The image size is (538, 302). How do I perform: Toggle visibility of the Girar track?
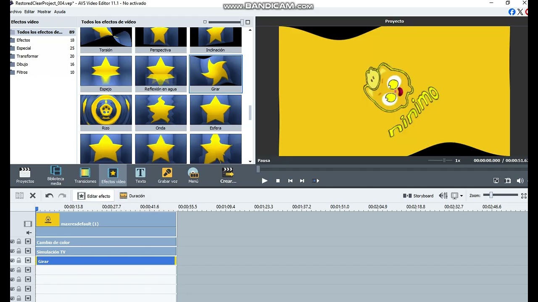[x=12, y=260]
